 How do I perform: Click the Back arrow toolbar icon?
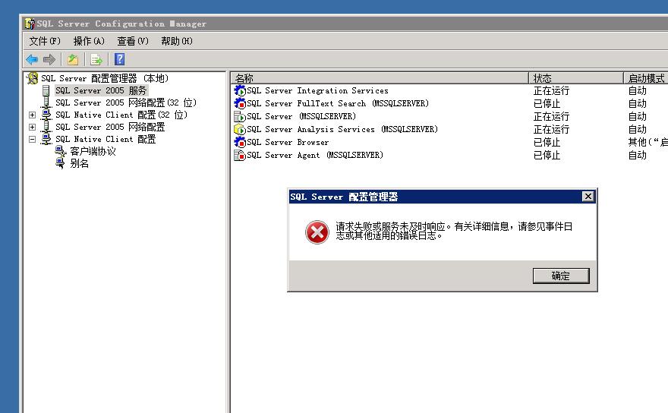click(32, 59)
